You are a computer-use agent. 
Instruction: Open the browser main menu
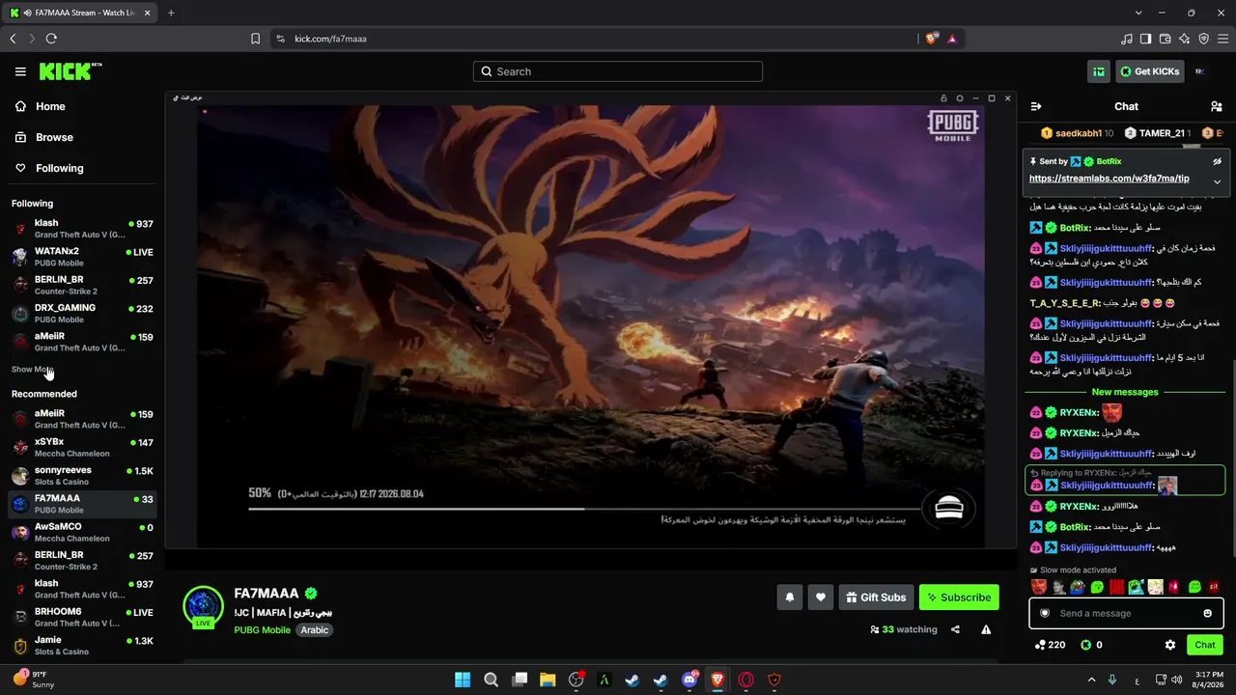(1223, 39)
